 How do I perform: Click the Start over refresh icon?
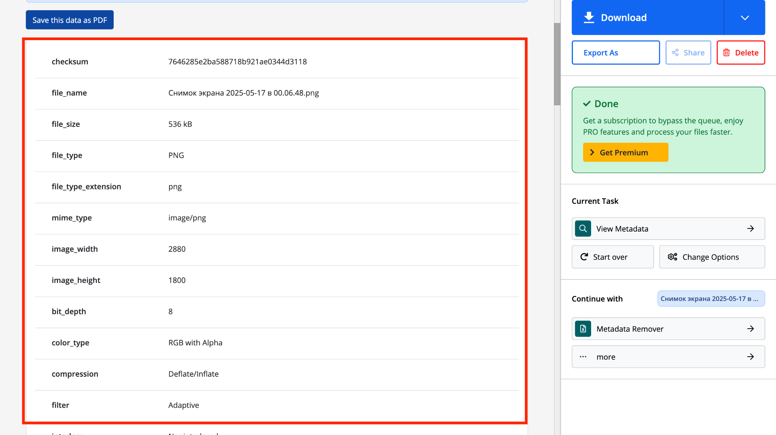pyautogui.click(x=584, y=257)
